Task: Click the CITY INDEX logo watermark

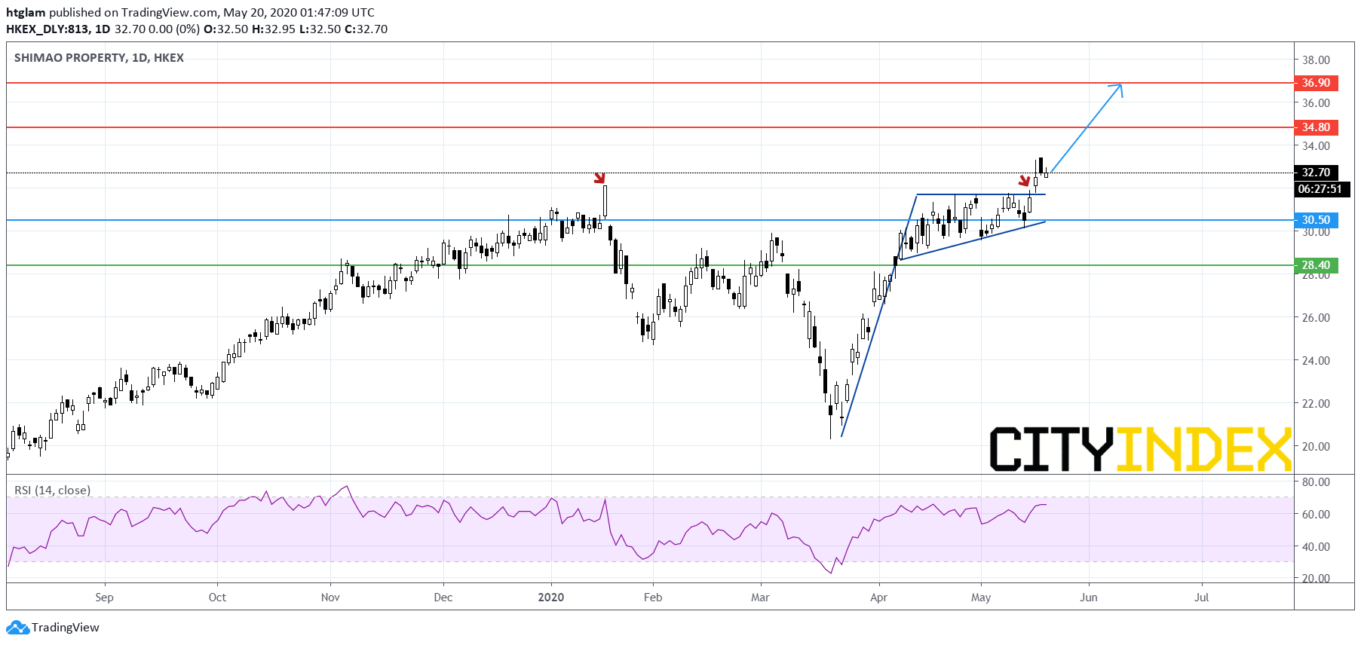Action: coord(1140,449)
